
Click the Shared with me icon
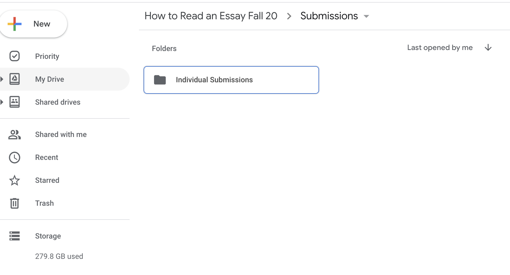click(15, 134)
